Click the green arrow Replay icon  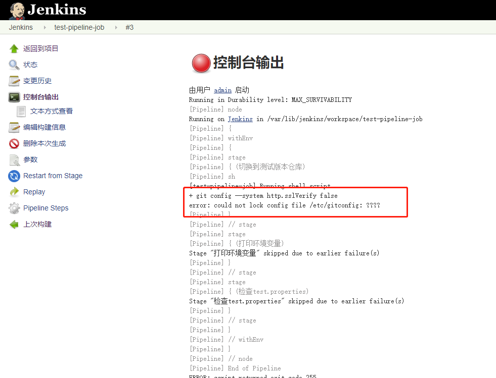14,192
